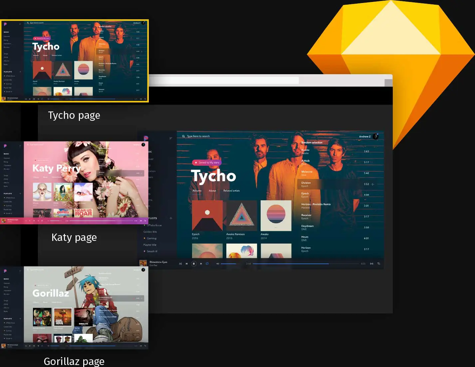Viewport: 475px width, 367px height.
Task: Click the Gorillaz heading in the Gorillaz thumbnail
Action: [51, 293]
